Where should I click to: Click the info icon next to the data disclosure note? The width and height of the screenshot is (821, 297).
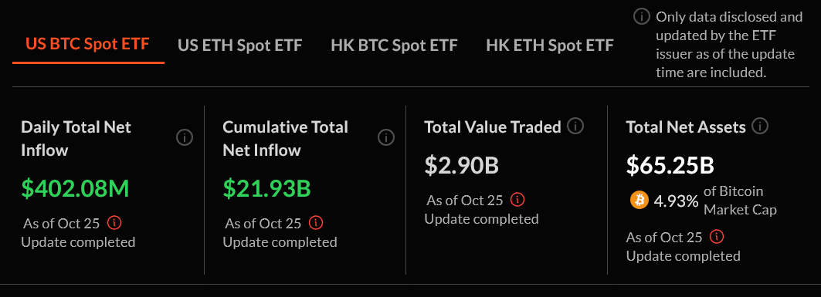[x=641, y=17]
